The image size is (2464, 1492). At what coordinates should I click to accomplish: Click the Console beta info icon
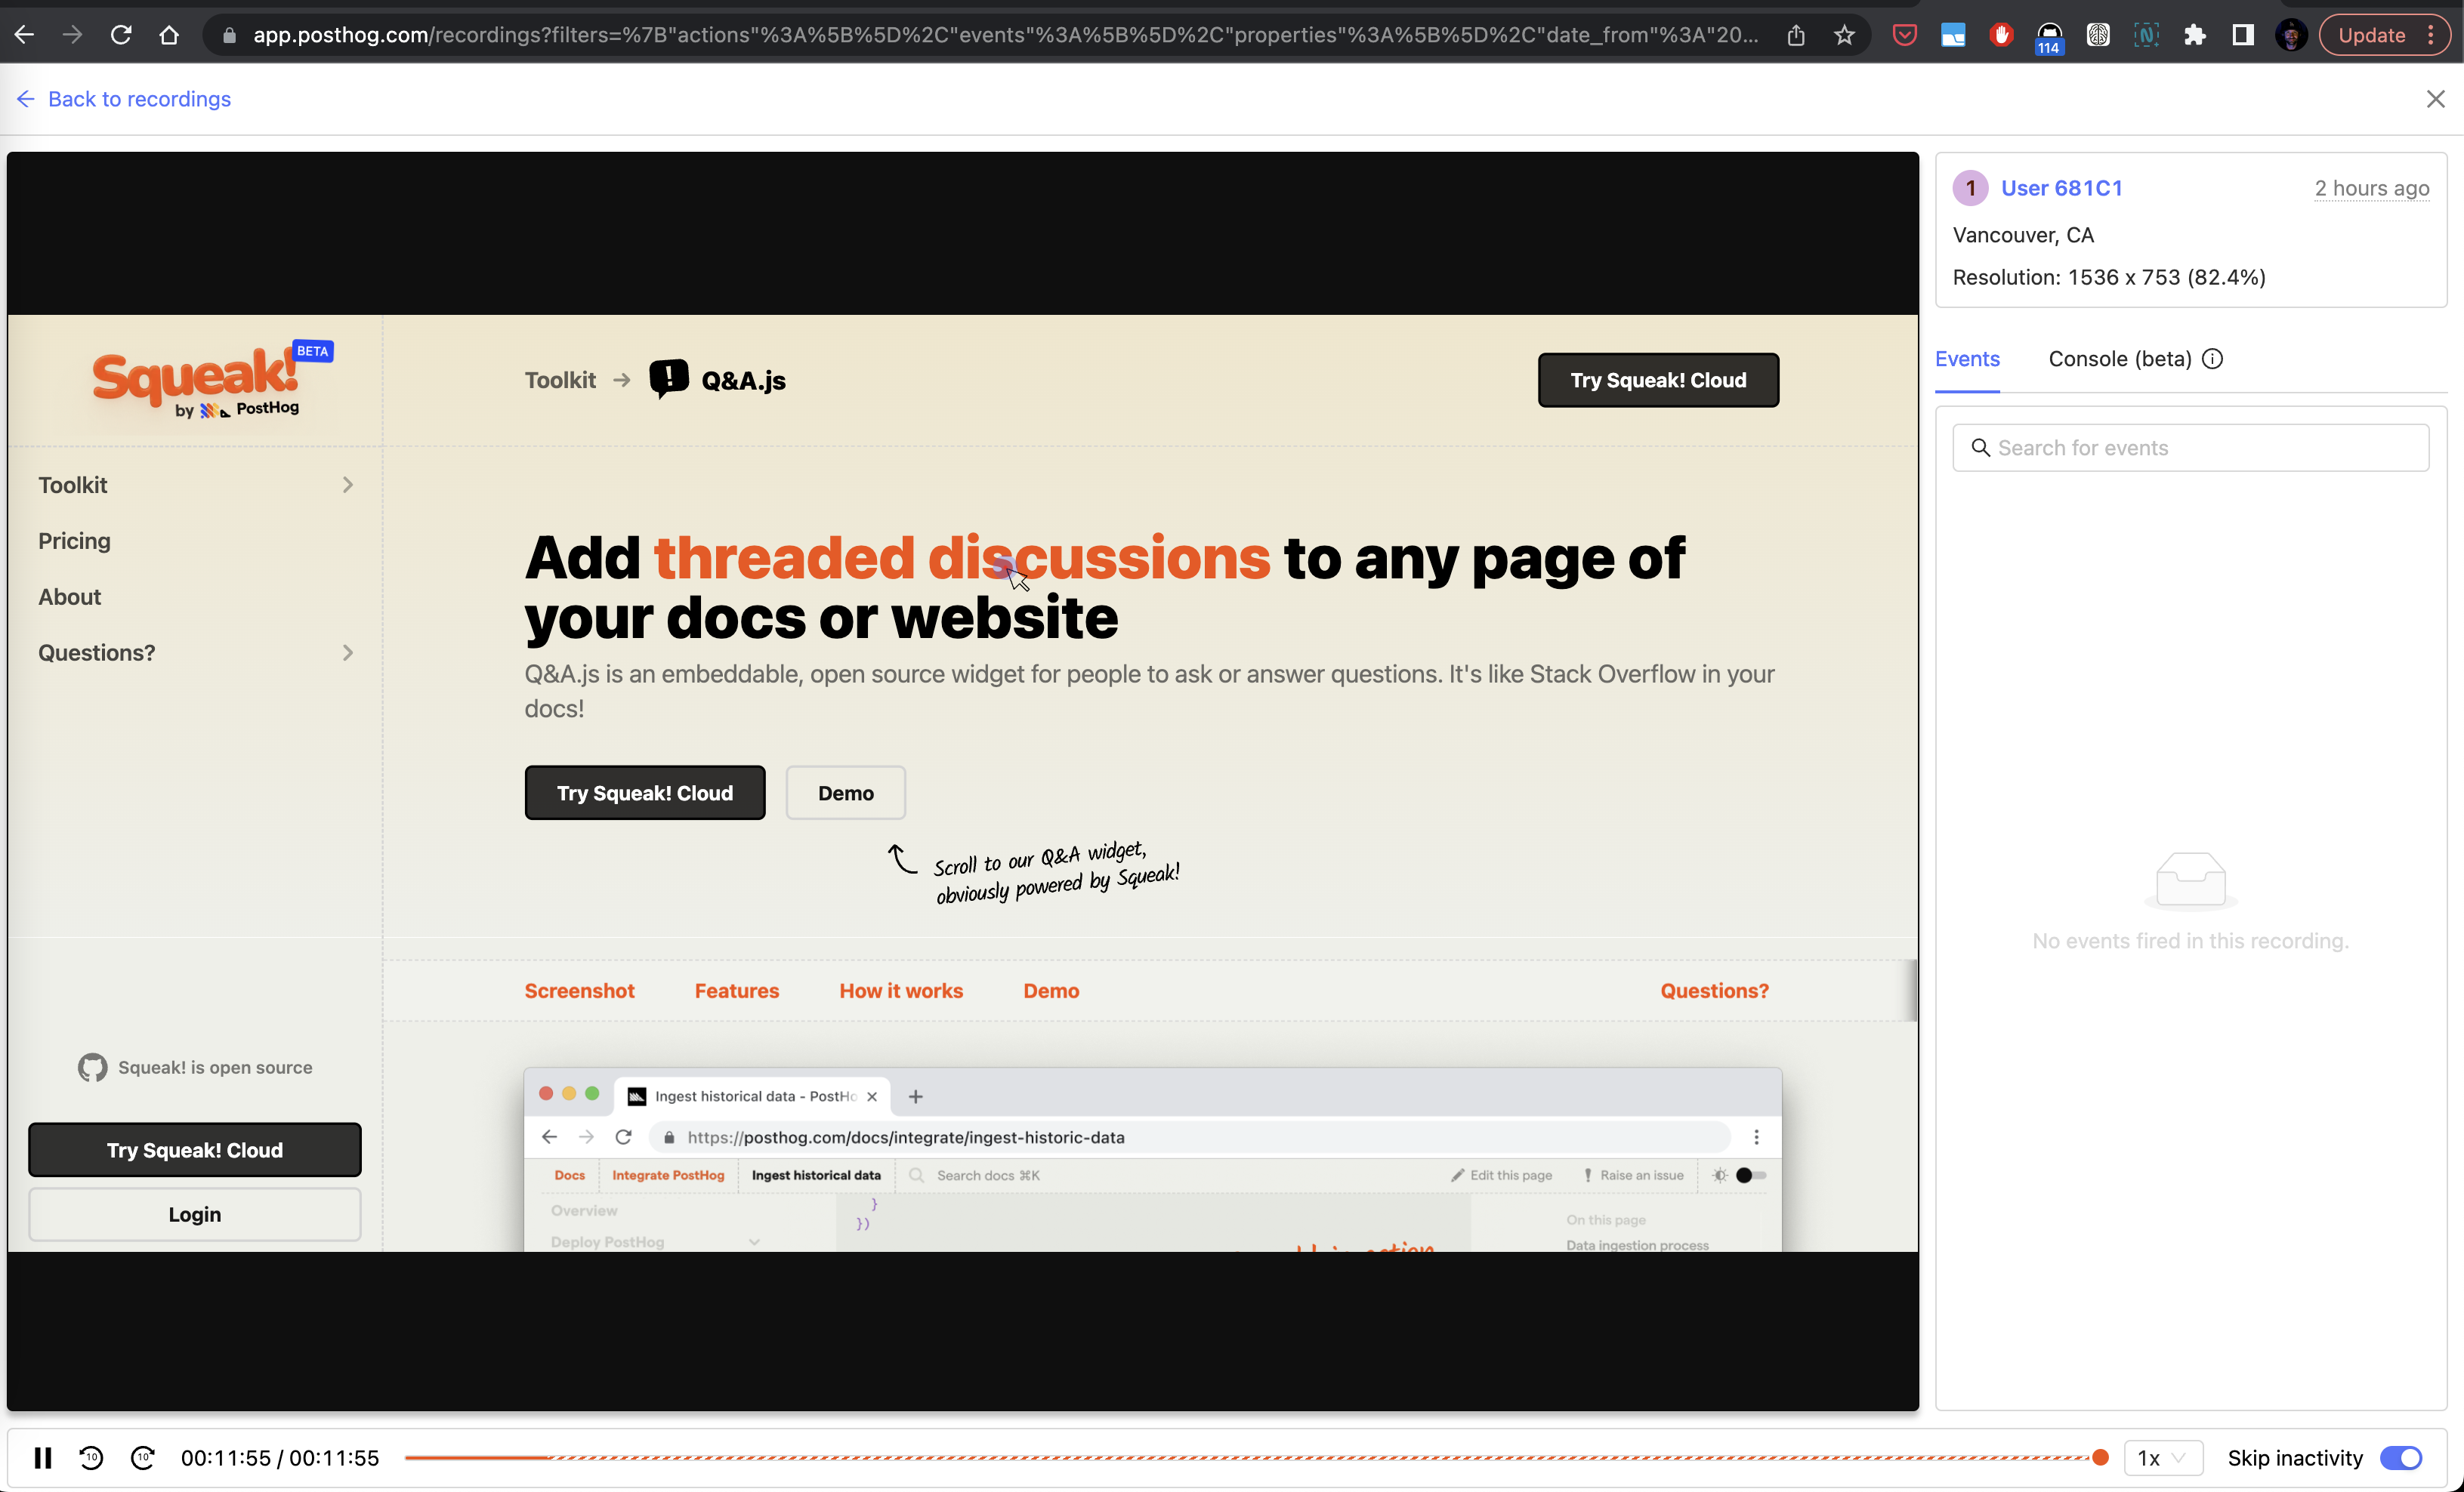2212,359
